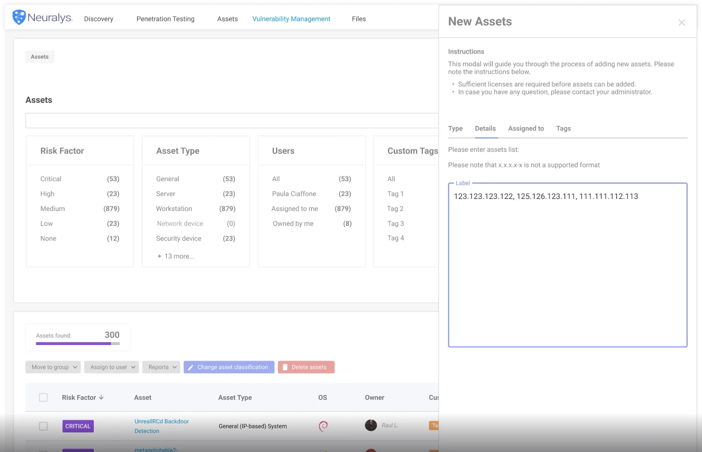Click the OS column header
Image resolution: width=702 pixels, height=452 pixels.
click(x=322, y=397)
